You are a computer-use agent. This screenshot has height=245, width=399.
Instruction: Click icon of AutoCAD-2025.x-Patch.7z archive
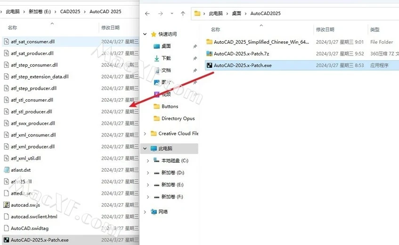point(209,54)
